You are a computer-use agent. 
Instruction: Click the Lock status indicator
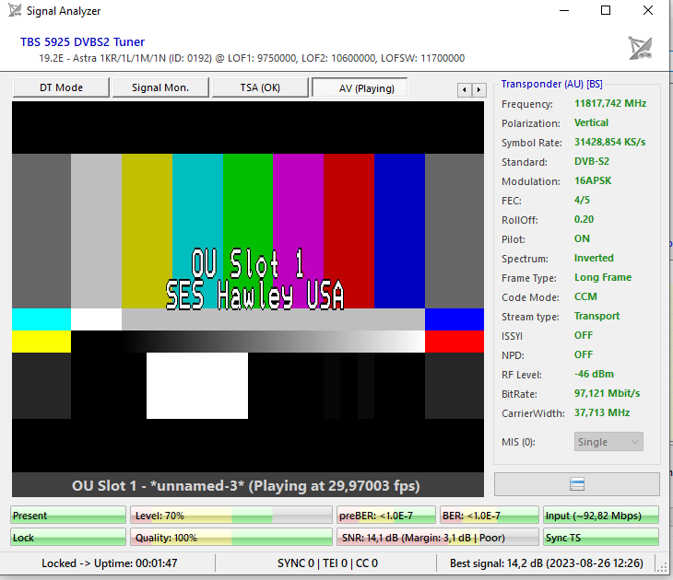pyautogui.click(x=68, y=538)
